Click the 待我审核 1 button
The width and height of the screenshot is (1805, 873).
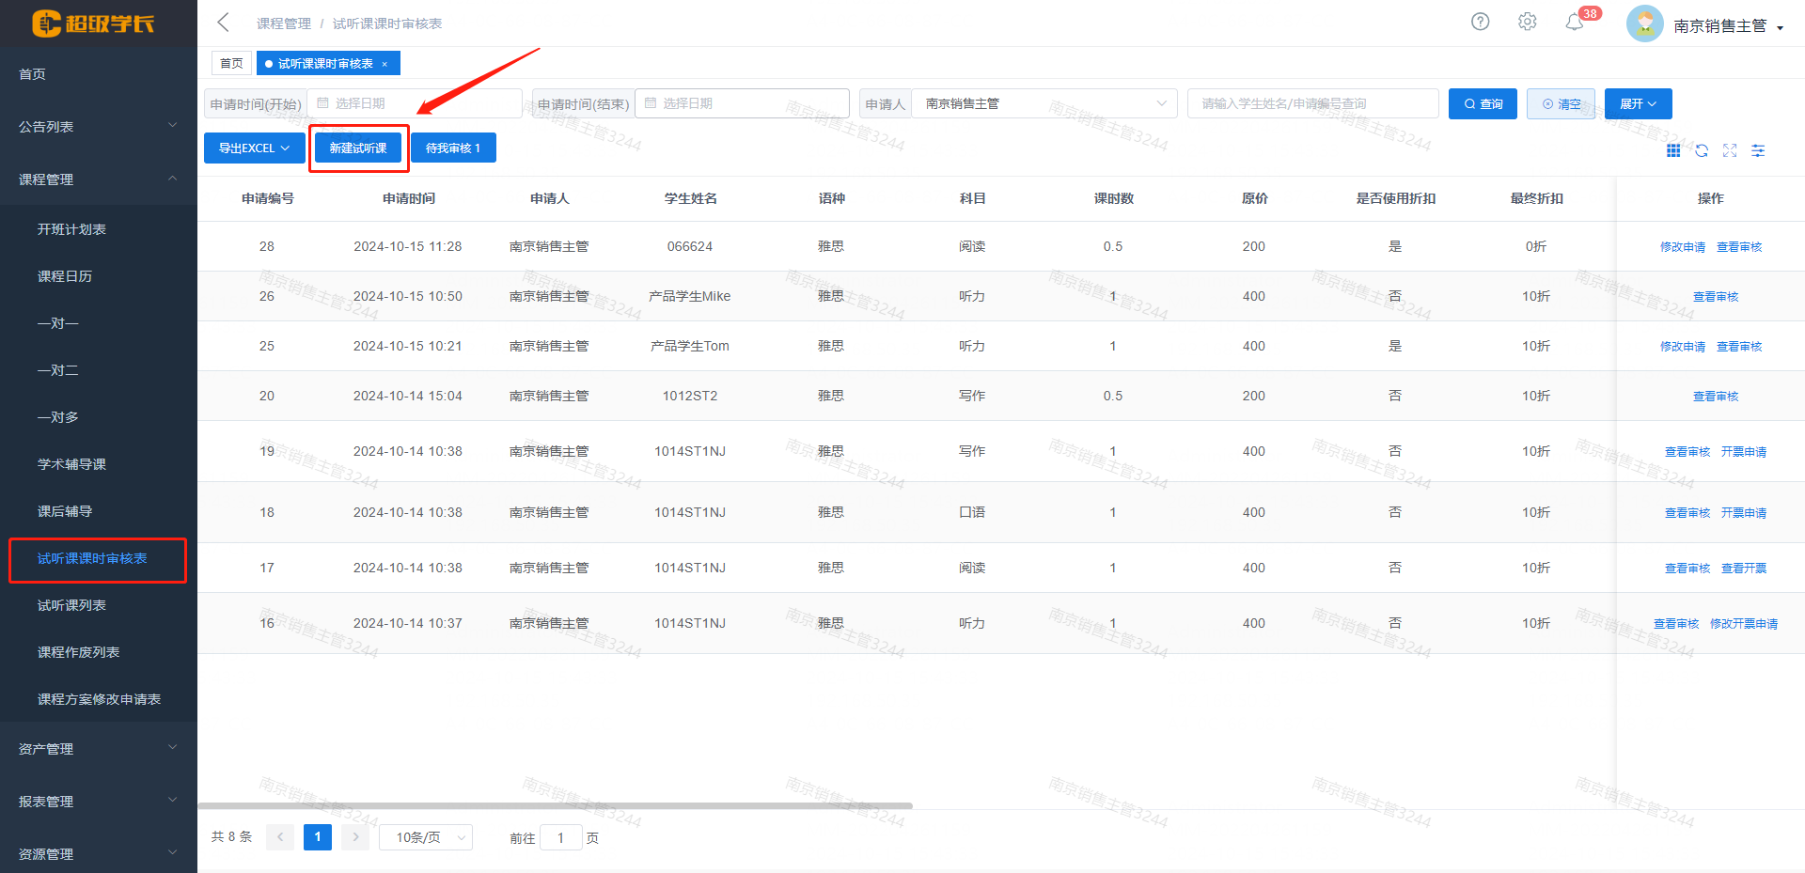(453, 148)
